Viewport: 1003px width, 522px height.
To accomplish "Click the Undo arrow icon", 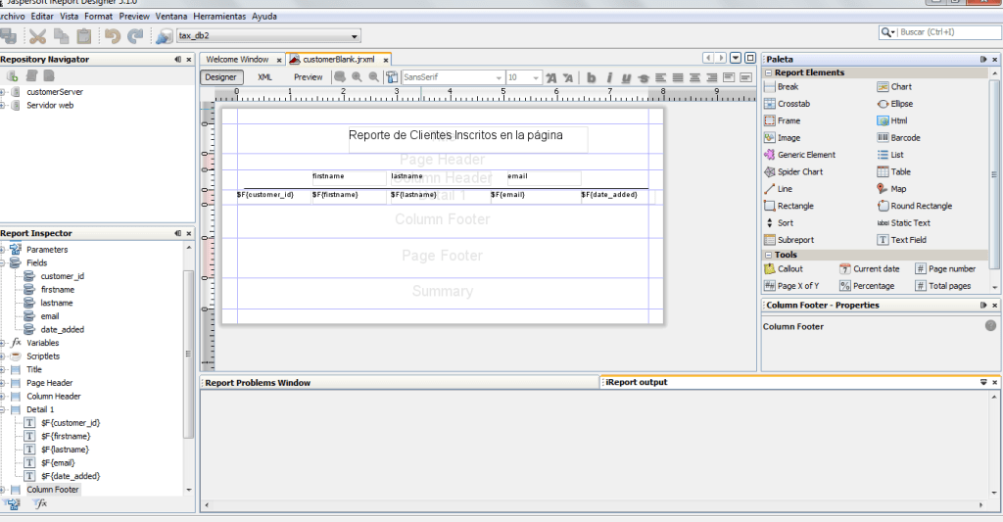I will click(112, 36).
